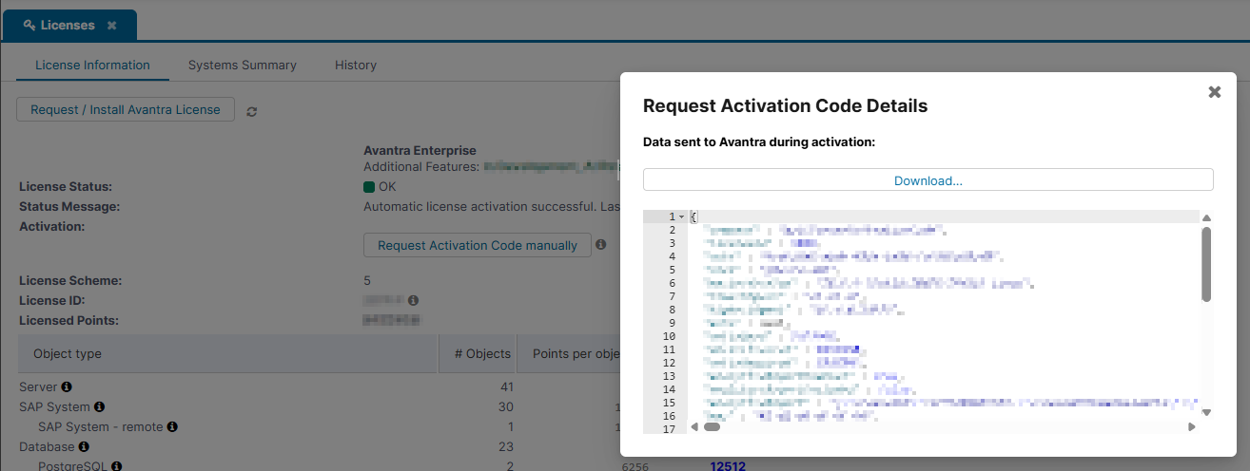This screenshot has width=1250, height=471.
Task: Select the Licenses tab
Action: [68, 26]
